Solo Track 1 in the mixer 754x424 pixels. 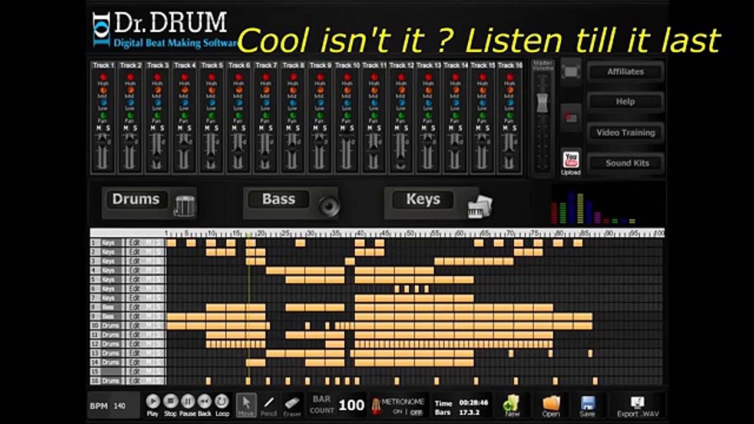pyautogui.click(x=108, y=128)
